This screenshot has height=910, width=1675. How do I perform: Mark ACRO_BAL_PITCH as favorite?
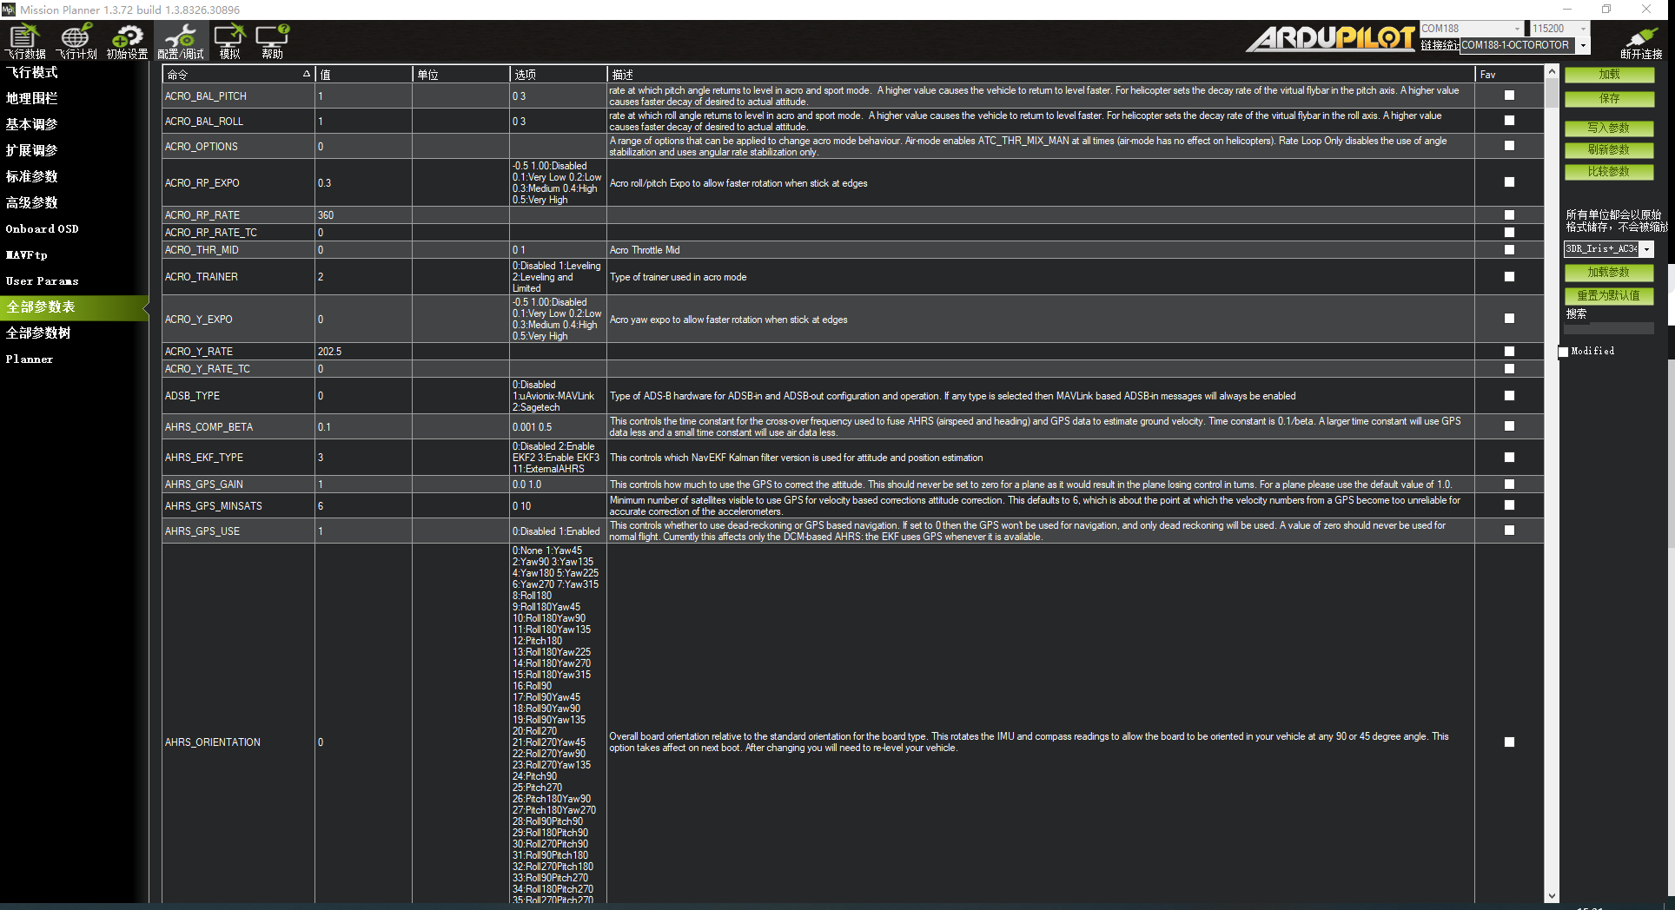coord(1509,96)
